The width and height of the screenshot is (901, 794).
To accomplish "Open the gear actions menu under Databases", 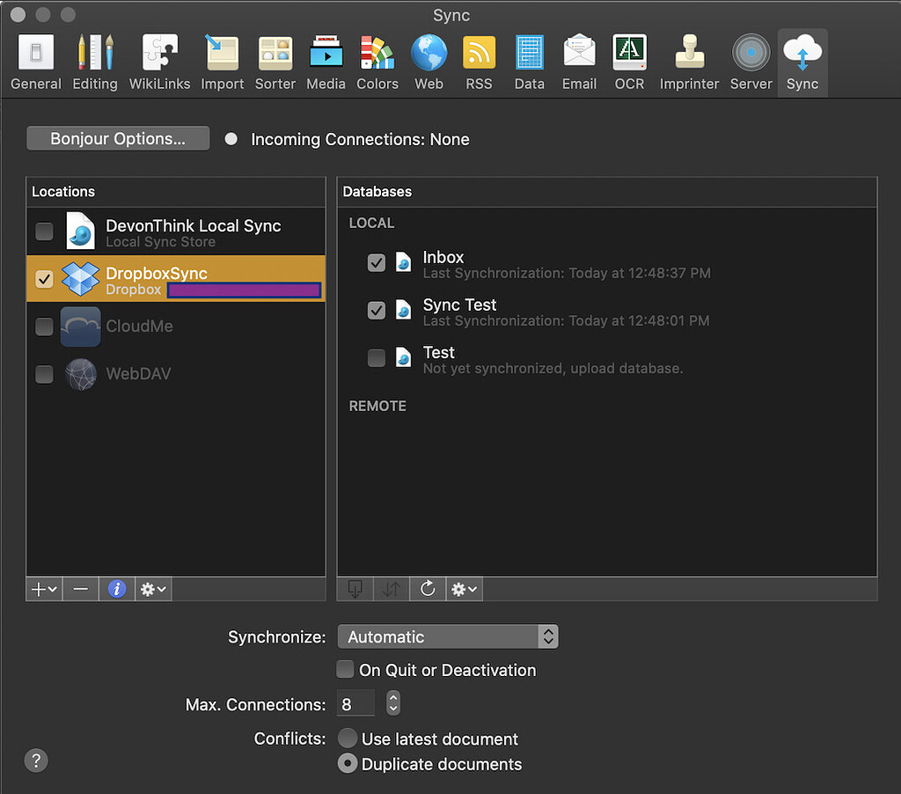I will click(464, 589).
